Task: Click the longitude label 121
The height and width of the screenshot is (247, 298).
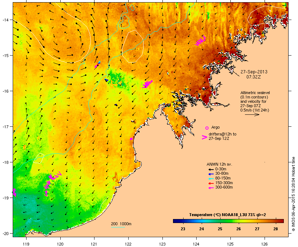Action: (94, 244)
